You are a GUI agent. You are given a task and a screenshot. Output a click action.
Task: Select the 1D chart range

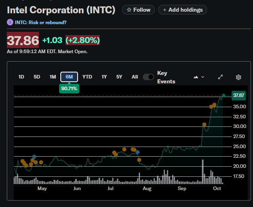coord(21,77)
